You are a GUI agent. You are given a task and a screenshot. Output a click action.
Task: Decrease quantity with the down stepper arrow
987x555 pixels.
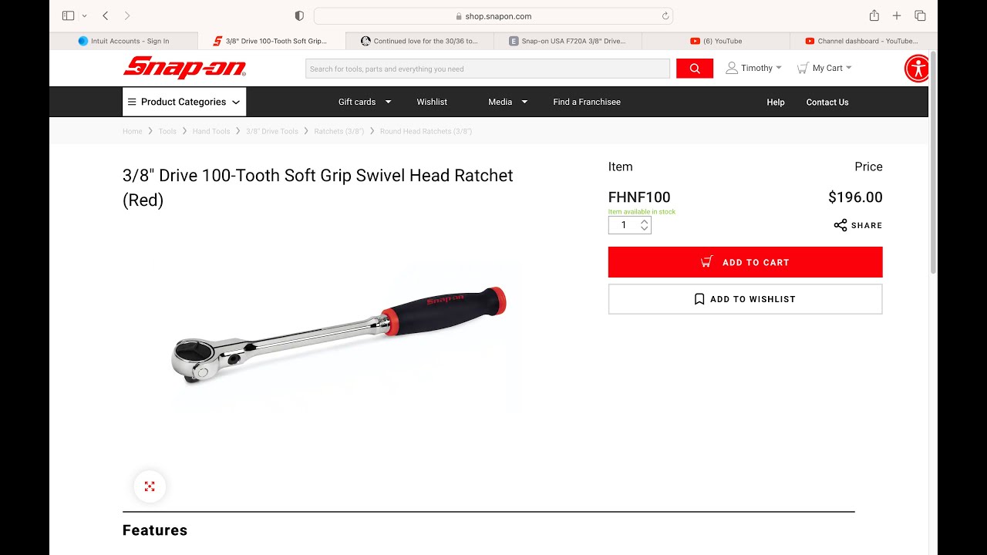tap(645, 229)
